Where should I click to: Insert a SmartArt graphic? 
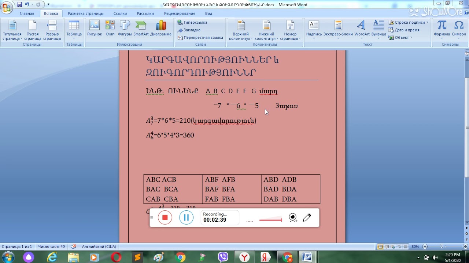(141, 29)
